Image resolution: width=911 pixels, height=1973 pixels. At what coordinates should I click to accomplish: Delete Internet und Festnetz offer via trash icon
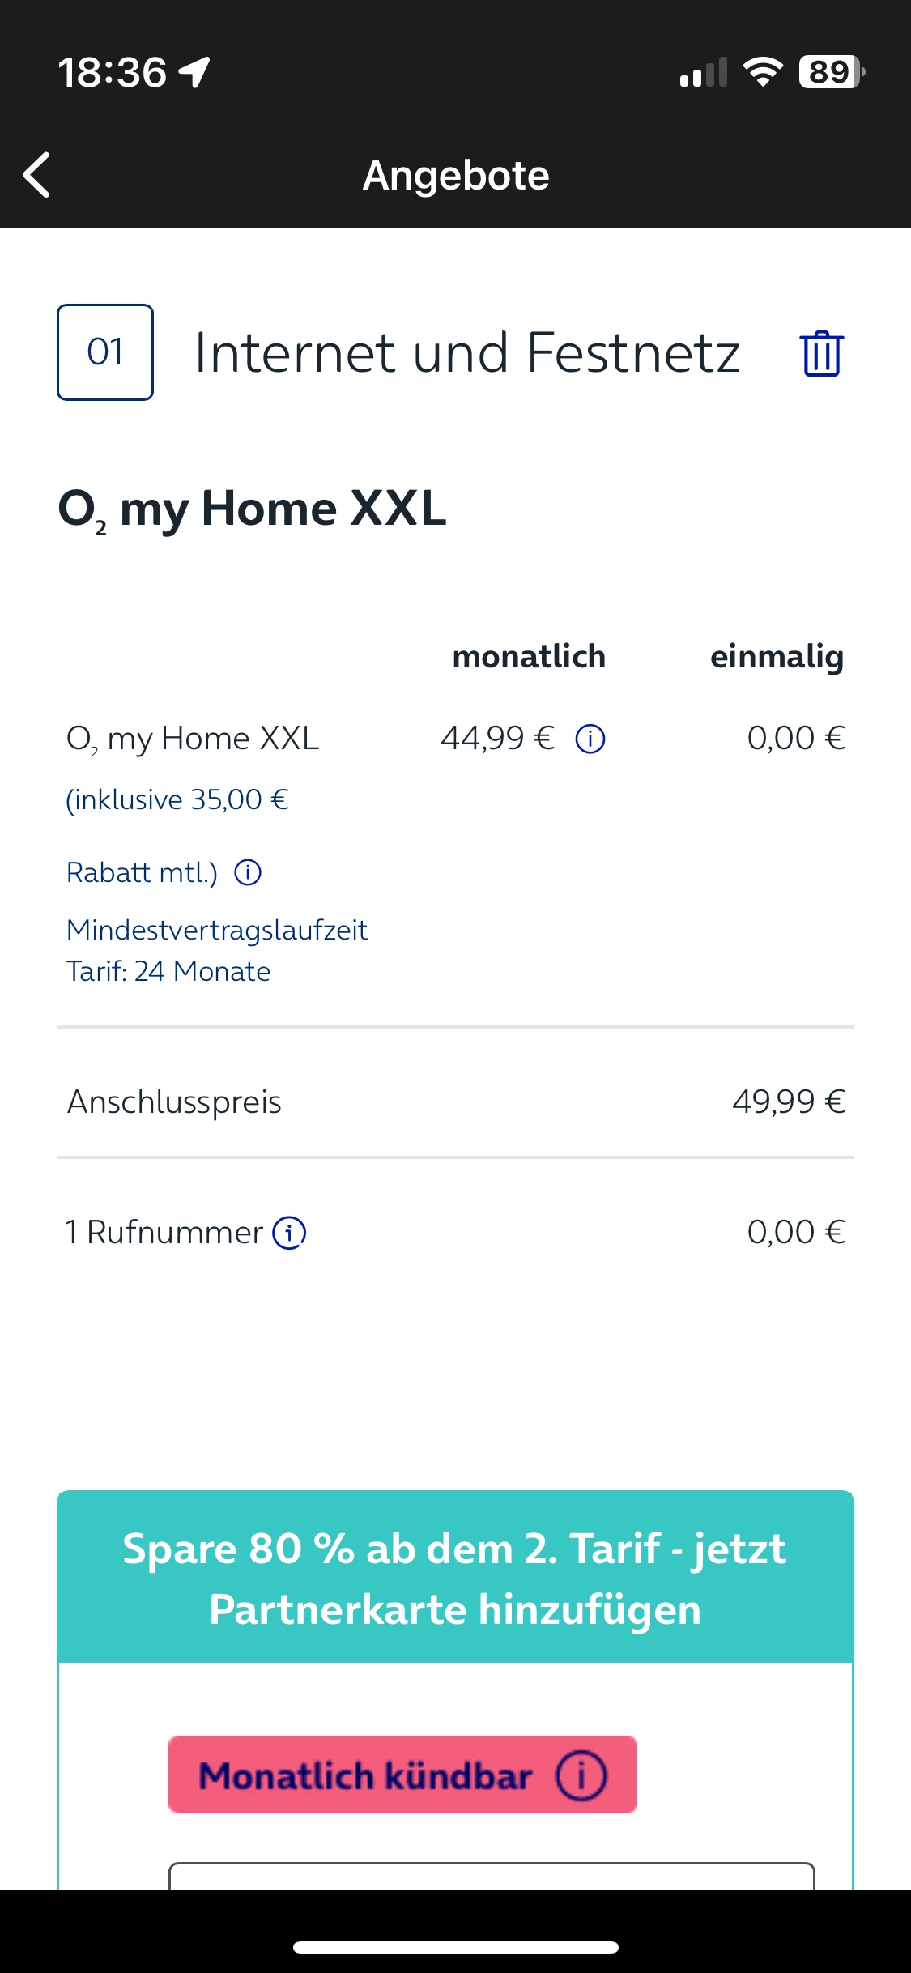pyautogui.click(x=821, y=353)
